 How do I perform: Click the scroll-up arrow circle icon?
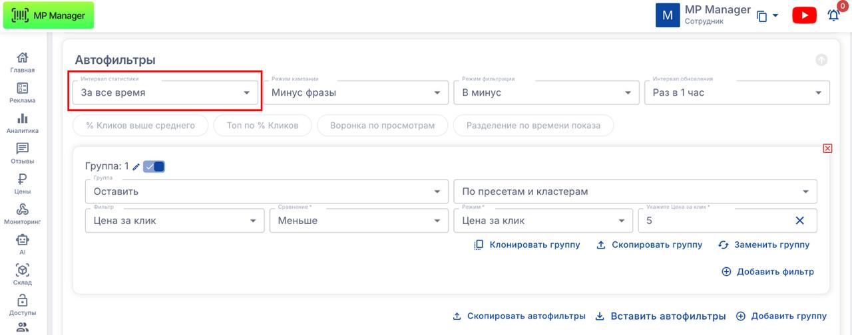click(x=821, y=60)
